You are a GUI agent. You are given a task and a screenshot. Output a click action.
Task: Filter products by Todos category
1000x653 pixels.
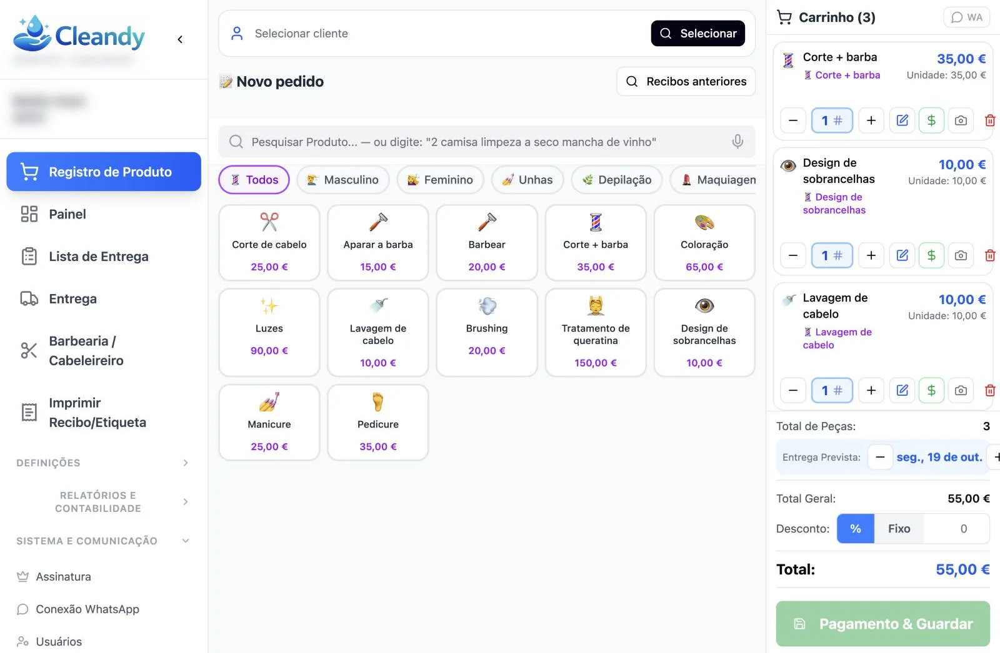(254, 180)
